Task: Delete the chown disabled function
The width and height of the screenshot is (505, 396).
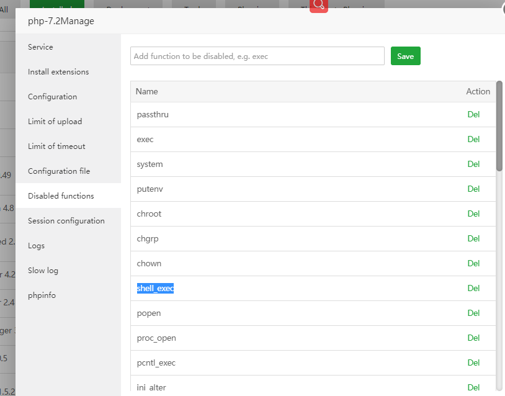Action: pyautogui.click(x=473, y=263)
